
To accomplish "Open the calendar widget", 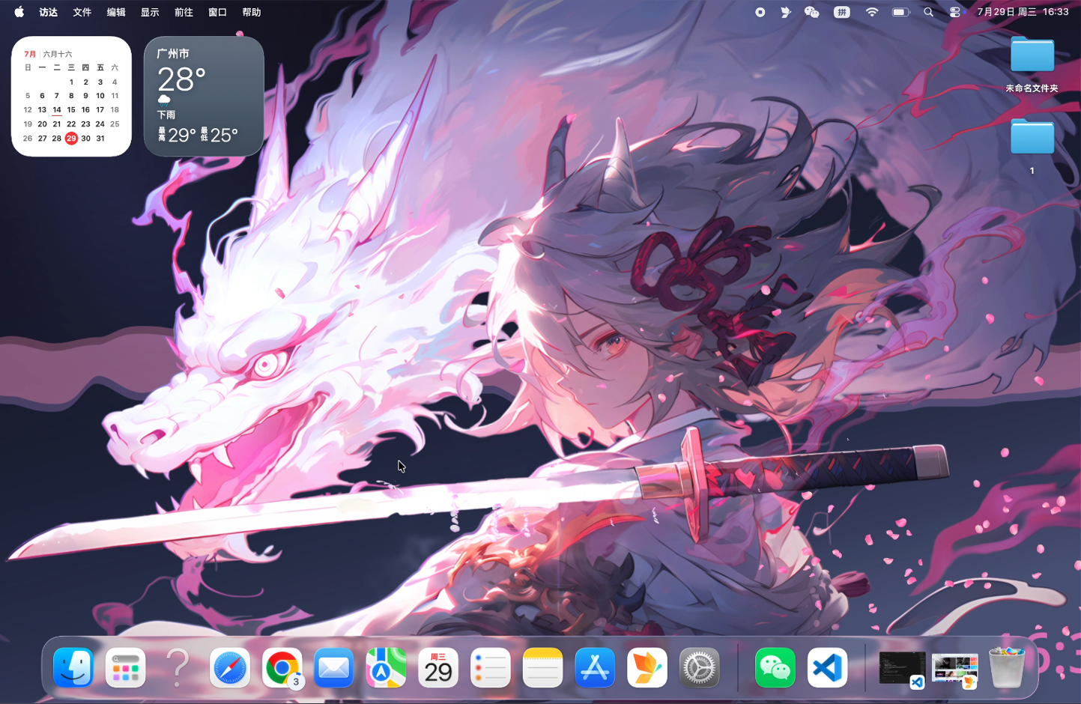I will click(x=71, y=97).
